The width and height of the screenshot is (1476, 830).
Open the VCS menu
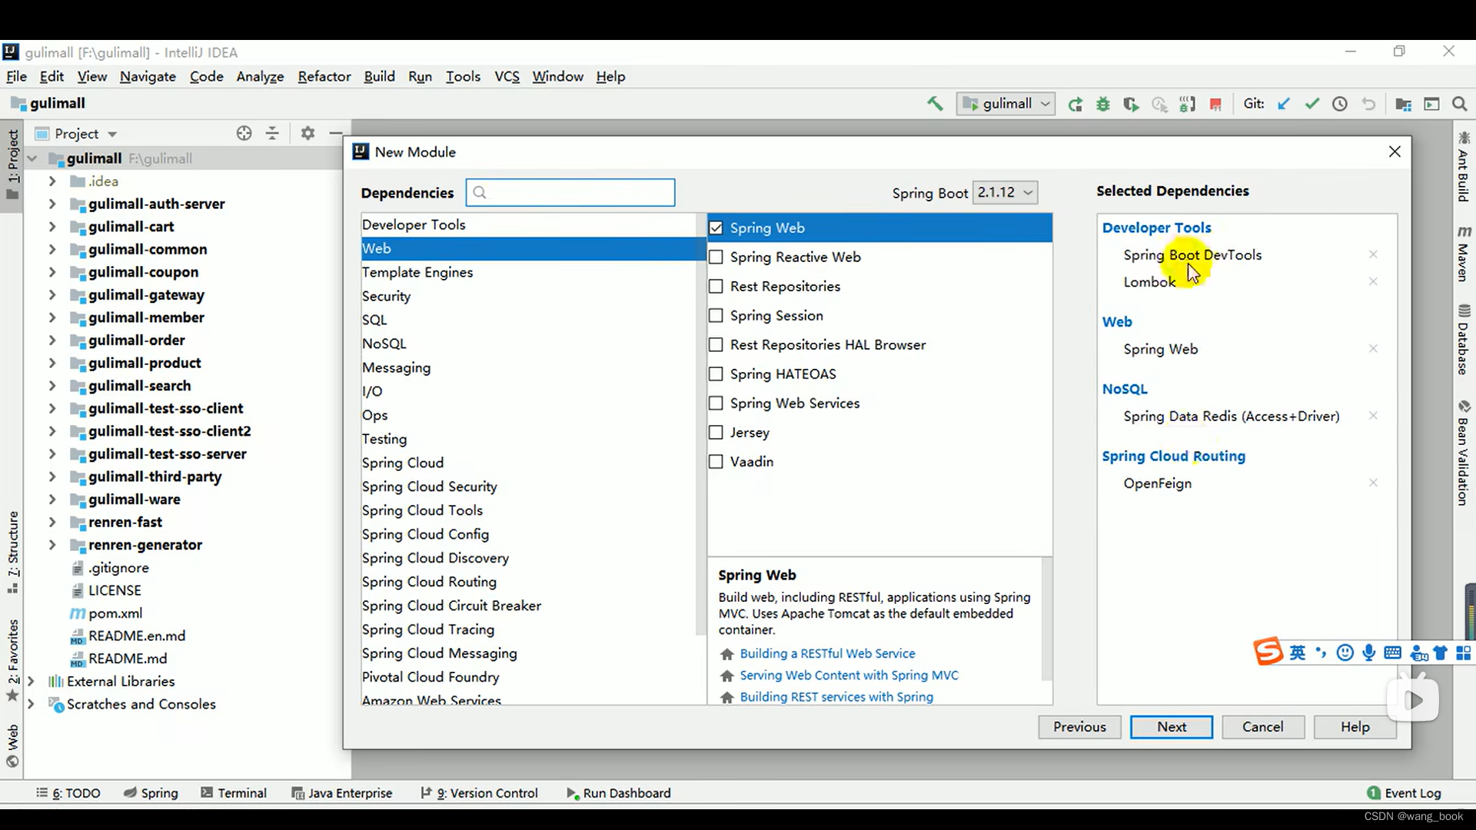pyautogui.click(x=507, y=76)
